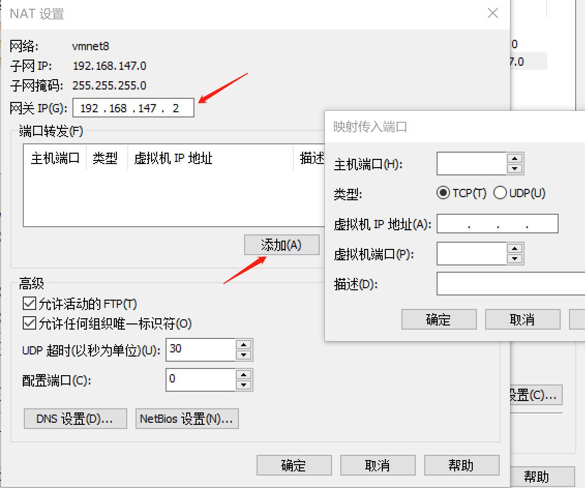This screenshot has width=585, height=488.
Task: Click the 添加(A) button to add port forwarding
Action: 282,244
